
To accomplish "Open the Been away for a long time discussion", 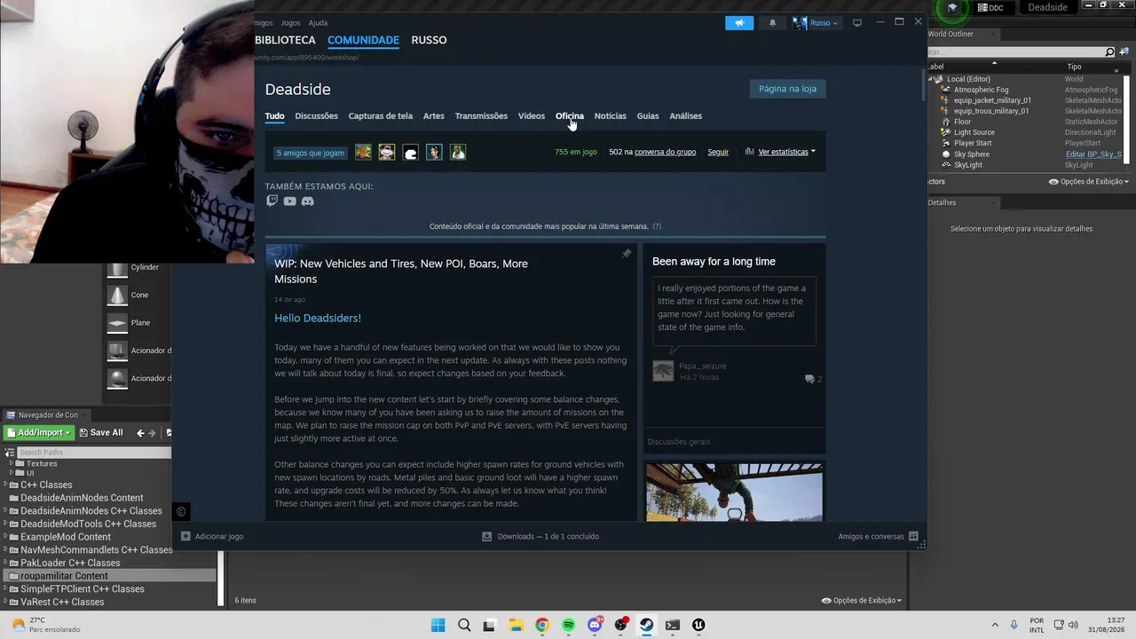I will coord(714,262).
